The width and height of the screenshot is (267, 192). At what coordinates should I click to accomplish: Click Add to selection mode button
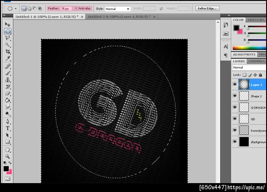click(x=29, y=8)
